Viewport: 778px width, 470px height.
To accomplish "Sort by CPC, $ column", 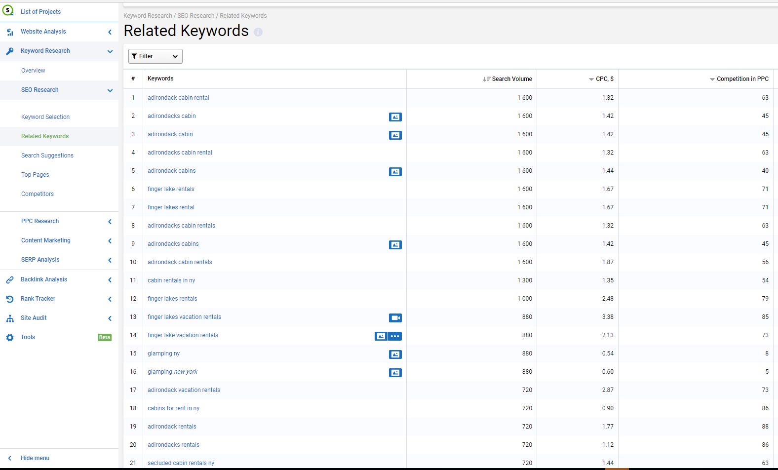I will point(601,79).
